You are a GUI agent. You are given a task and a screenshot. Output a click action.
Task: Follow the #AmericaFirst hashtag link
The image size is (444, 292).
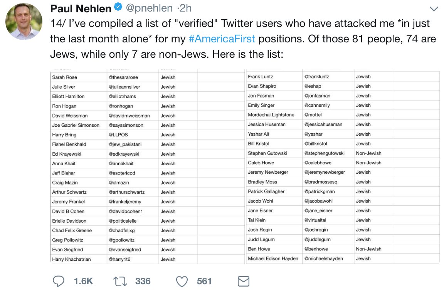click(x=222, y=39)
